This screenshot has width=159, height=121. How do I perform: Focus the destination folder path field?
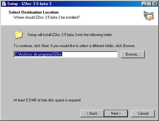pos(66,54)
